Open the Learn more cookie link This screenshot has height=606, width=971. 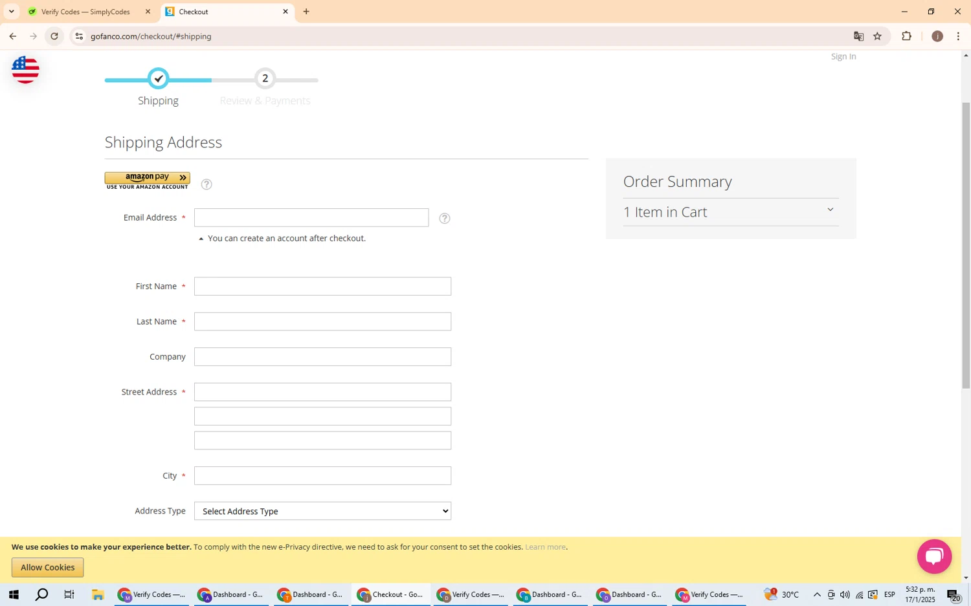[x=545, y=547]
